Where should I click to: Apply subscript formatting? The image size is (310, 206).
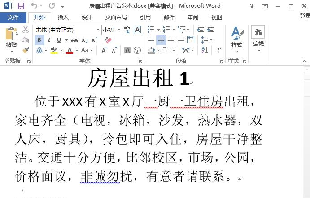tap(85, 40)
